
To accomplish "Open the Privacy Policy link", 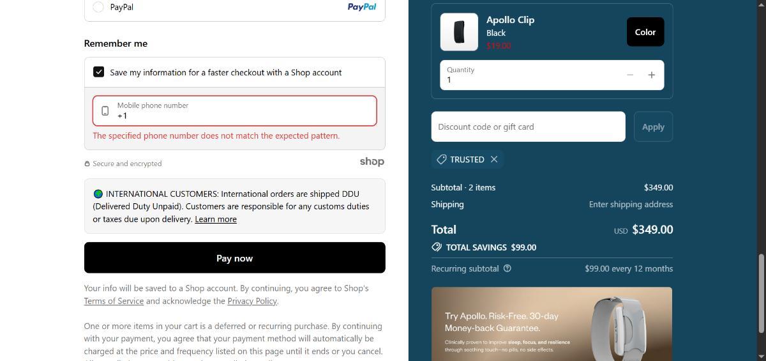I will pos(252,301).
